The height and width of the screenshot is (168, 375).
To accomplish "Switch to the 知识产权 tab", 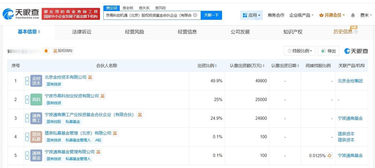I will click(x=293, y=32).
